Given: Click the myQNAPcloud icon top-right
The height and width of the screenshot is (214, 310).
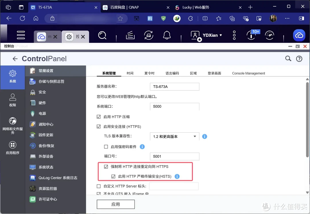Looking at the screenshot, I should tap(299, 35).
